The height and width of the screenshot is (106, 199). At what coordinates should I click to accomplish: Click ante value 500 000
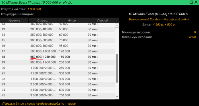coord(64,84)
